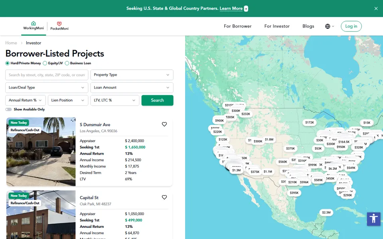Select the Business Loan radio option
Image resolution: width=383 pixels, height=239 pixels.
pyautogui.click(x=67, y=63)
